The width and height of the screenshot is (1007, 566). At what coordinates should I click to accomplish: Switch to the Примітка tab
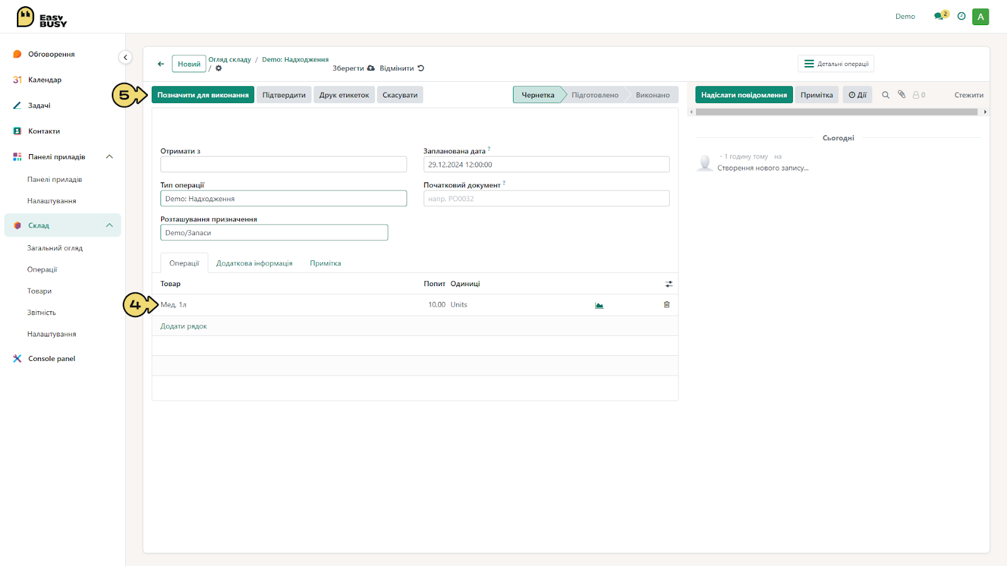point(325,264)
